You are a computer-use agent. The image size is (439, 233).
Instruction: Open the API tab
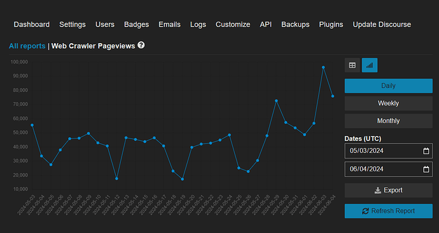pyautogui.click(x=266, y=25)
